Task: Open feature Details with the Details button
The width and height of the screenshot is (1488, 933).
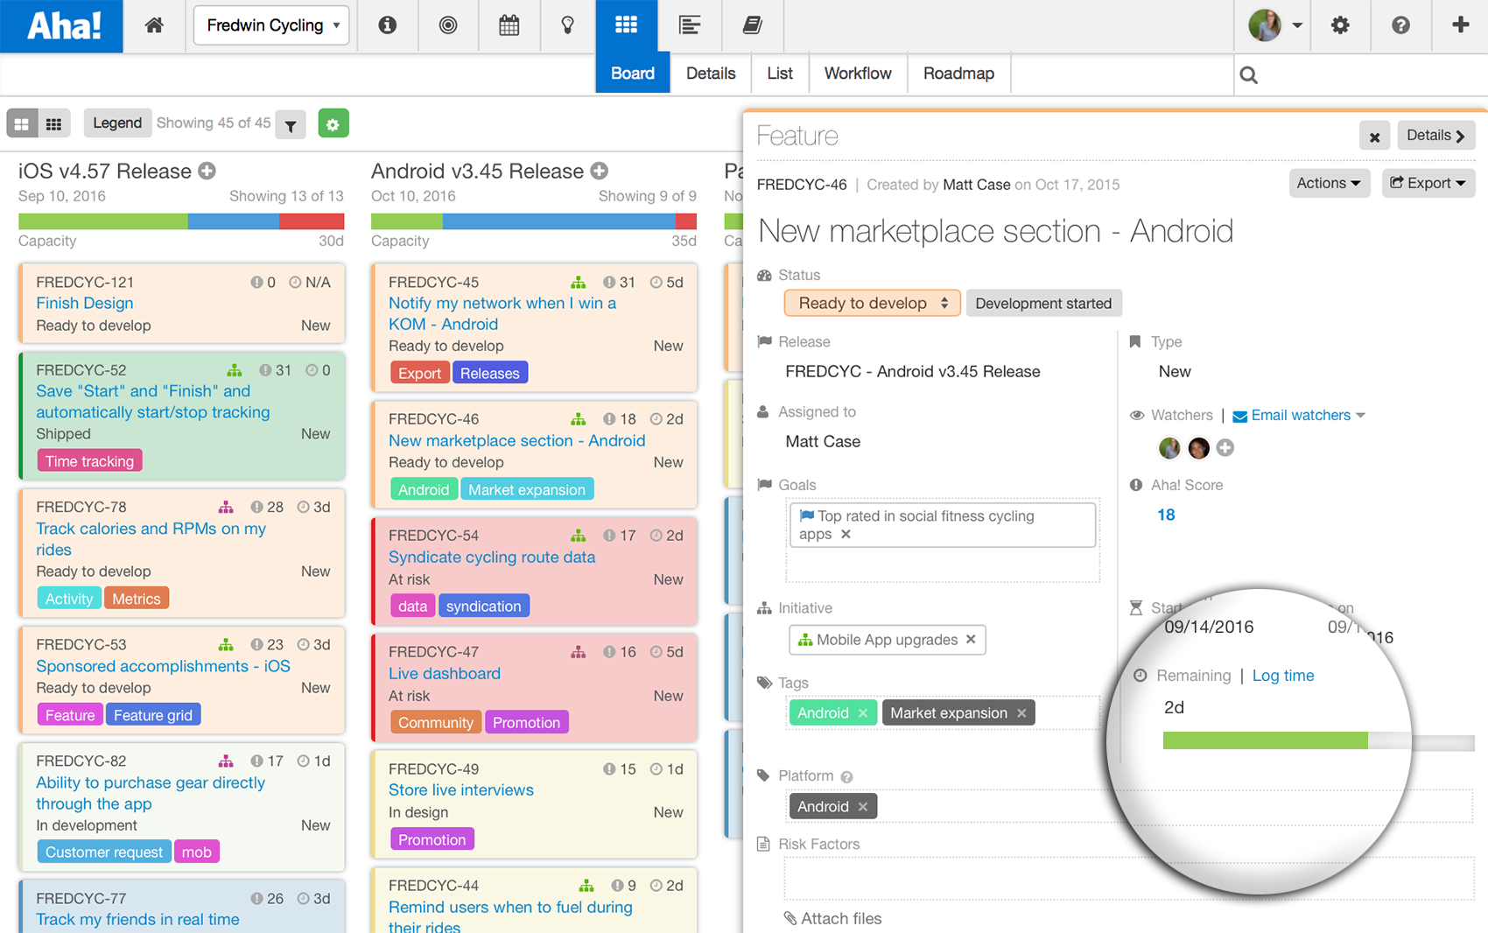Action: point(1435,136)
